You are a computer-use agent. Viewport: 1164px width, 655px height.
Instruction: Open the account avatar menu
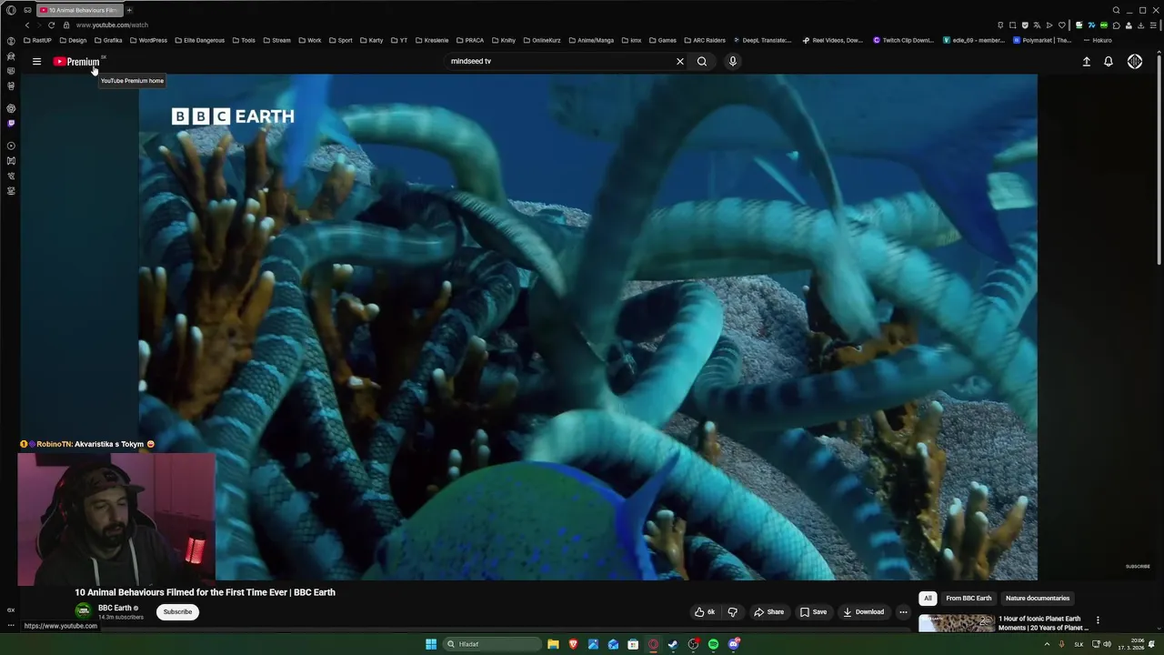[x=1135, y=62]
